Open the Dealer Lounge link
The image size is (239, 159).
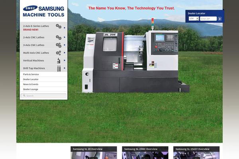click(31, 89)
